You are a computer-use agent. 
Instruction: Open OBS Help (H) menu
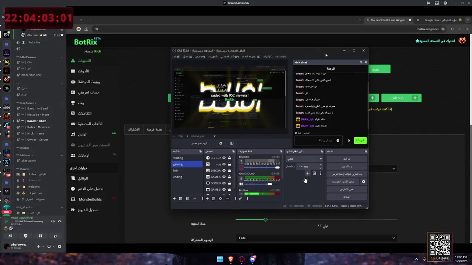[281, 57]
